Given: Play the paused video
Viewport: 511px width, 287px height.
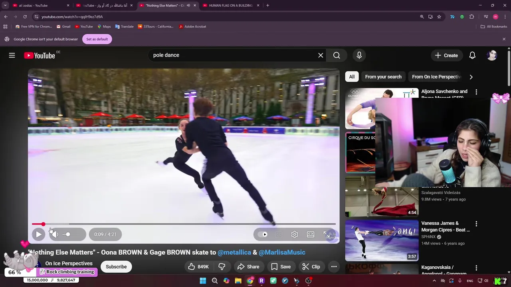Looking at the screenshot, I should (x=39, y=234).
